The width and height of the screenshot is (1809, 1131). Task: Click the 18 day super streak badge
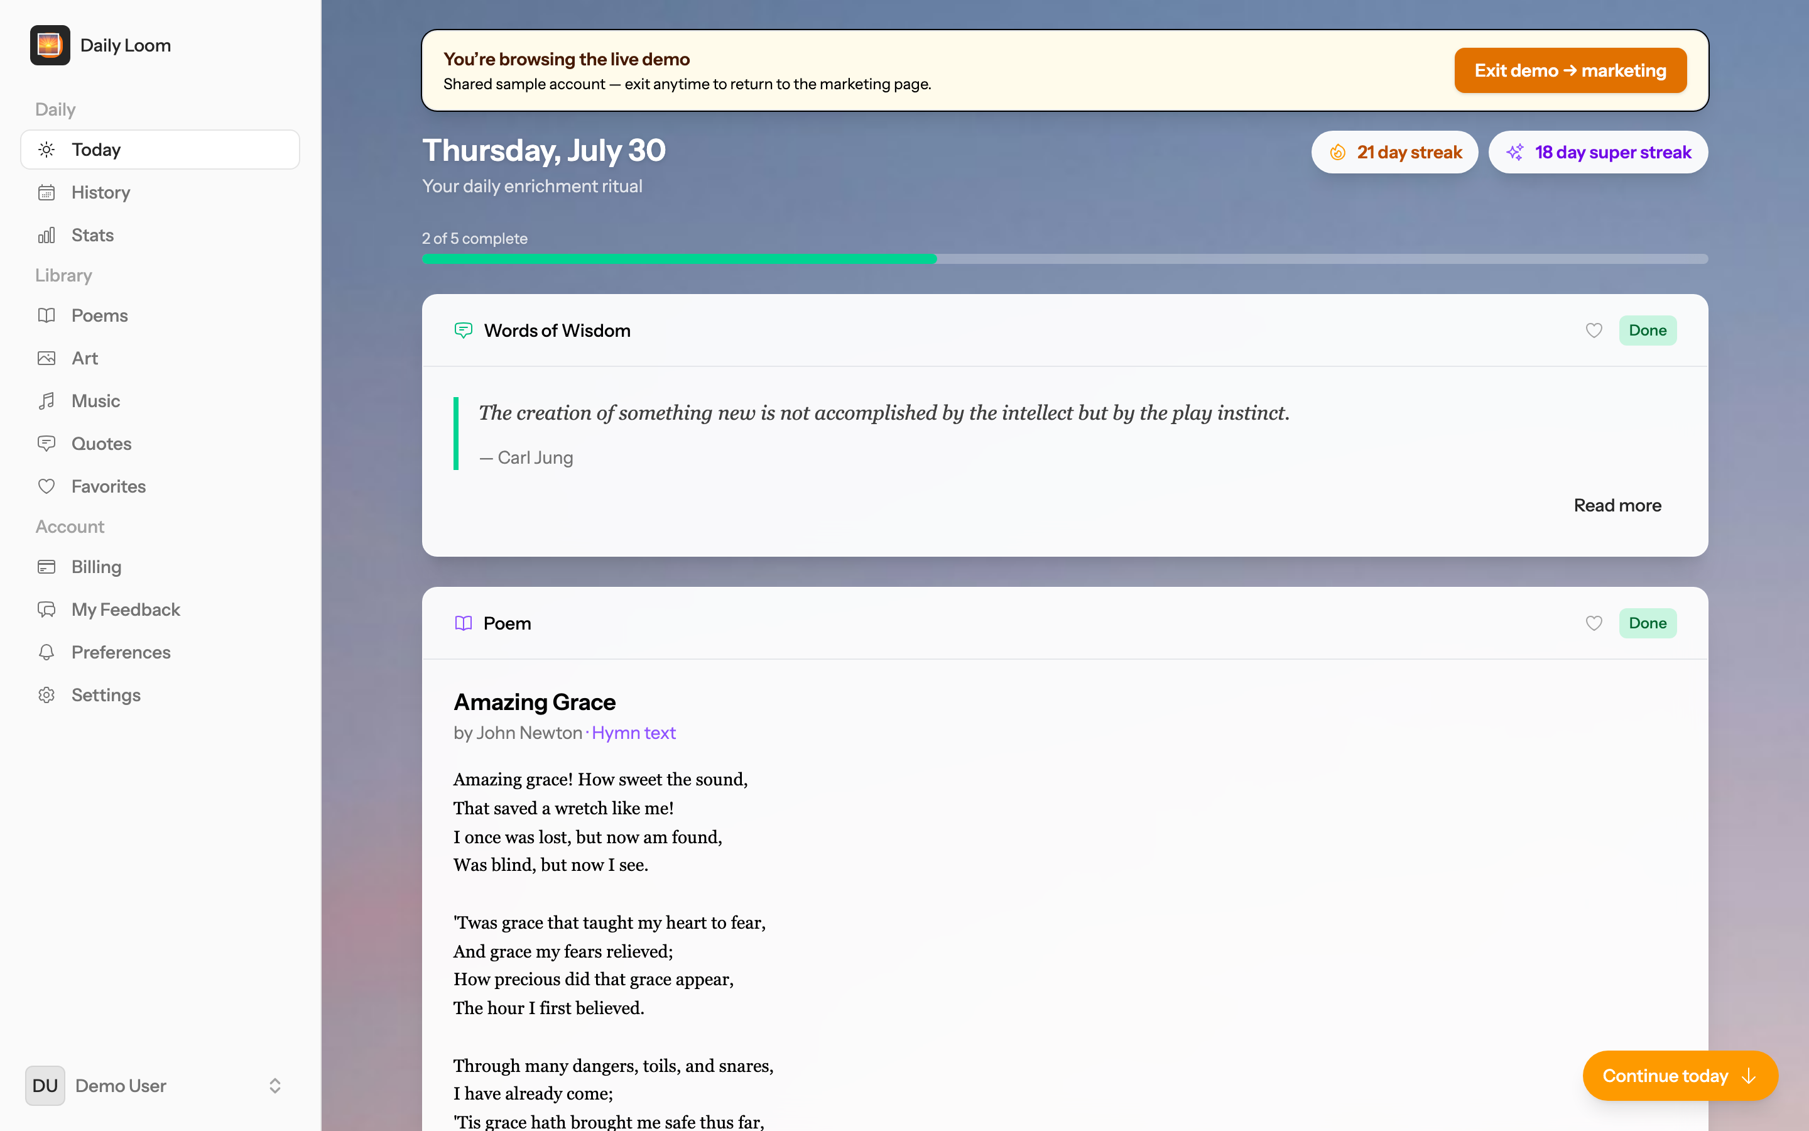1598,153
